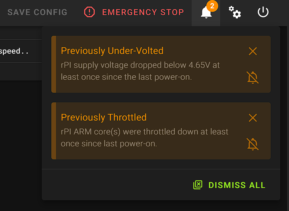This screenshot has width=289, height=211.
Task: Click the orange notification count badge
Action: point(212,6)
